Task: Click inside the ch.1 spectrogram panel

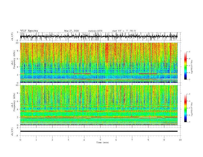Action: (x=99, y=63)
